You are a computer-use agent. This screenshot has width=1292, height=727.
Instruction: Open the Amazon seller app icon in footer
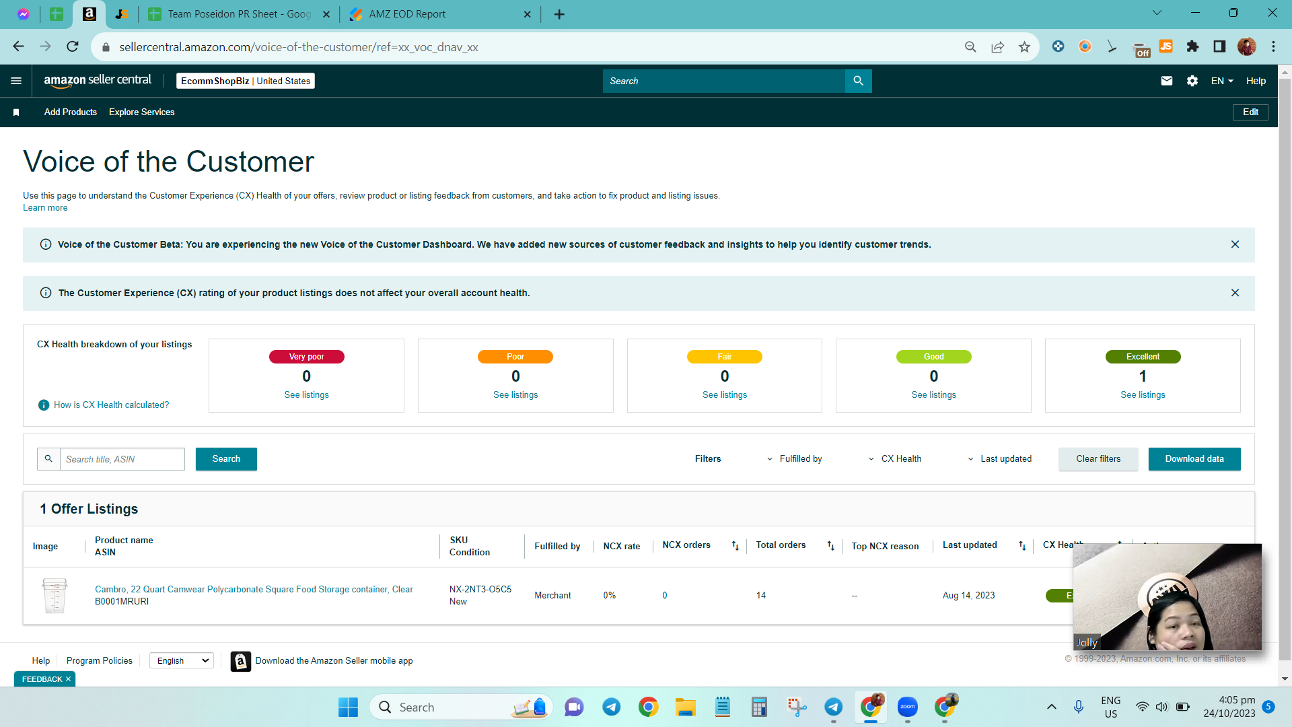(x=240, y=661)
